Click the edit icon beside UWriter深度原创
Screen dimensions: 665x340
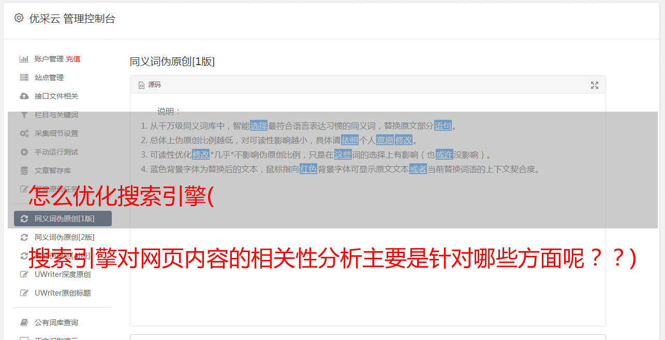point(24,274)
